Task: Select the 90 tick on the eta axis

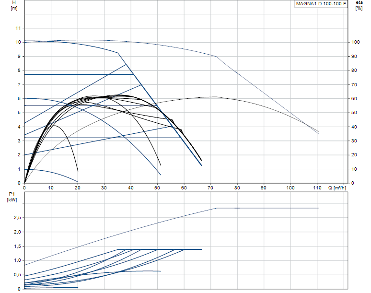Action: coord(354,56)
